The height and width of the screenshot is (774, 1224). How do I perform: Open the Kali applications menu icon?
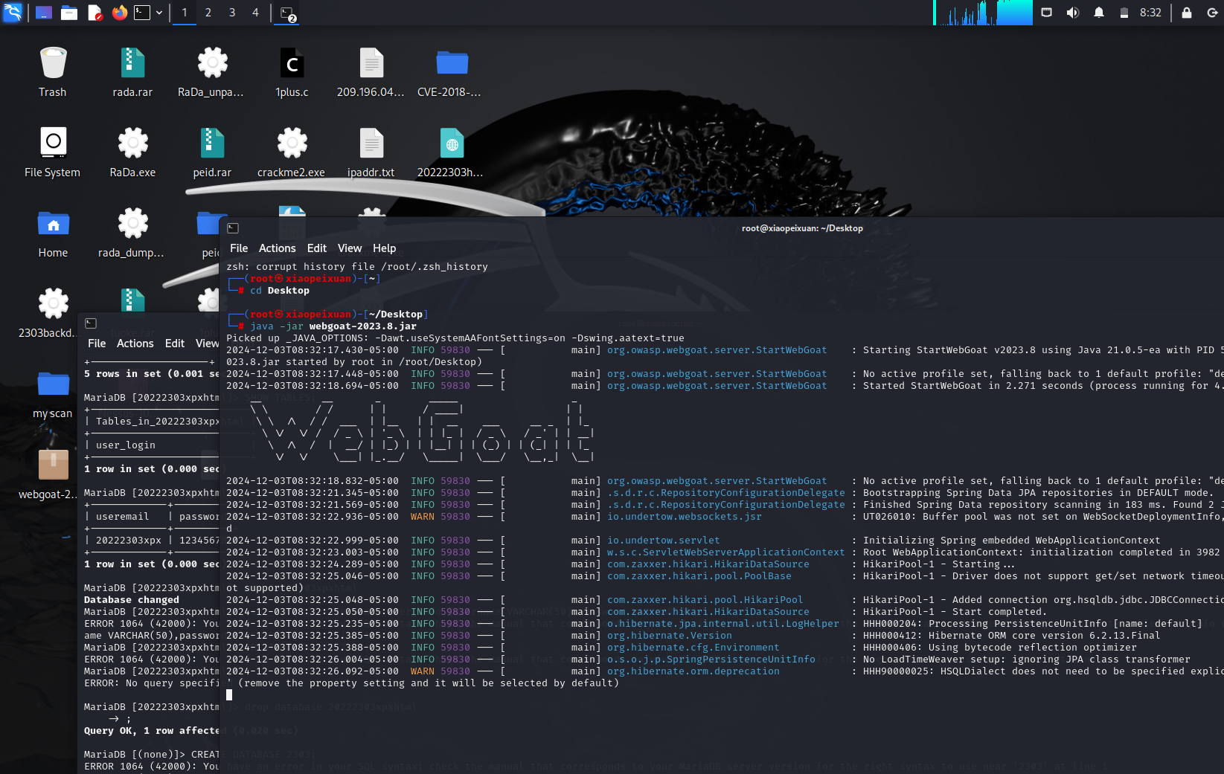pyautogui.click(x=13, y=13)
